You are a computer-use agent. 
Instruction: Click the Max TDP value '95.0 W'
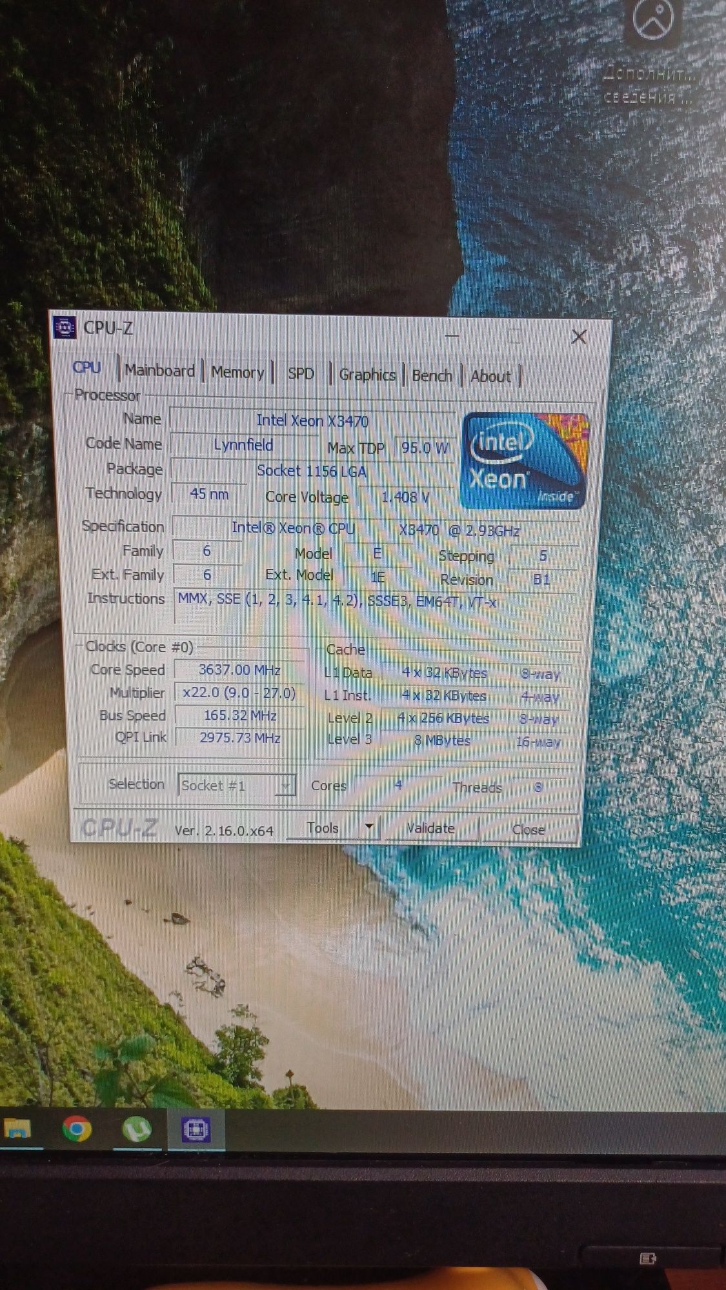click(425, 448)
